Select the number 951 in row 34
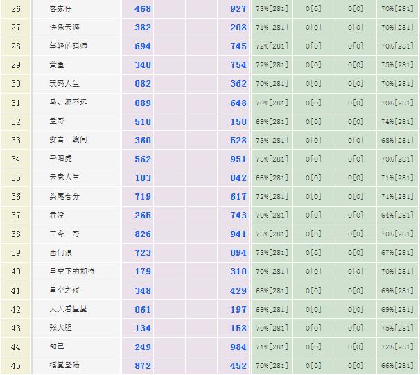The width and height of the screenshot is (420, 375). coord(238,159)
